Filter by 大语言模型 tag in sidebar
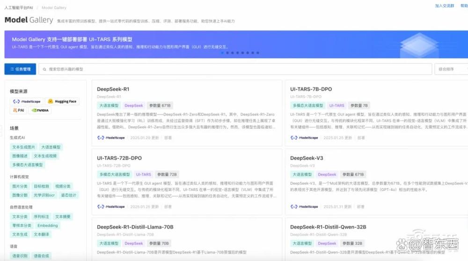Viewport: 468px width, 261px height. (x=51, y=147)
